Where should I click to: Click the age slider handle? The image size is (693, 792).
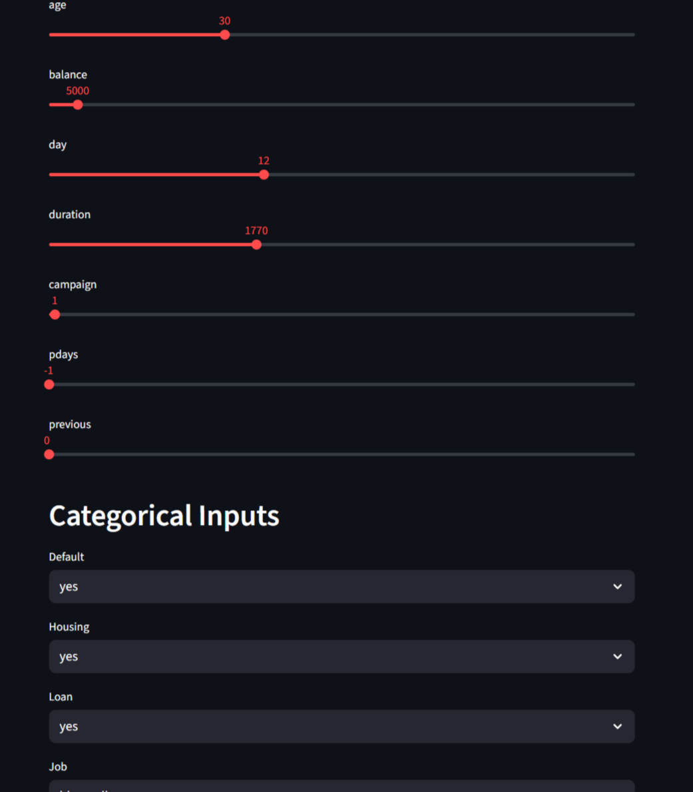click(x=225, y=35)
